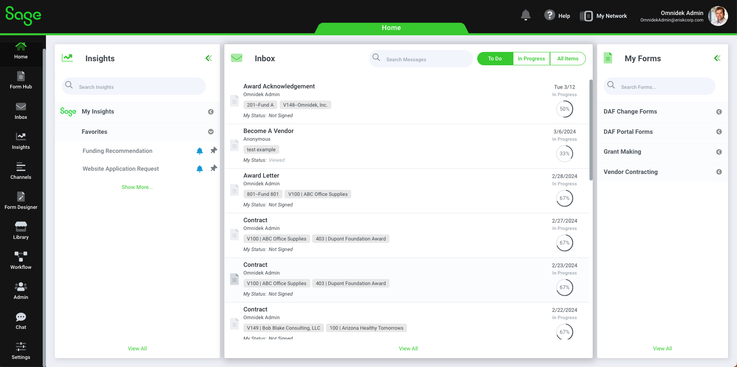Unpin Website Application Request favorite

click(x=214, y=168)
